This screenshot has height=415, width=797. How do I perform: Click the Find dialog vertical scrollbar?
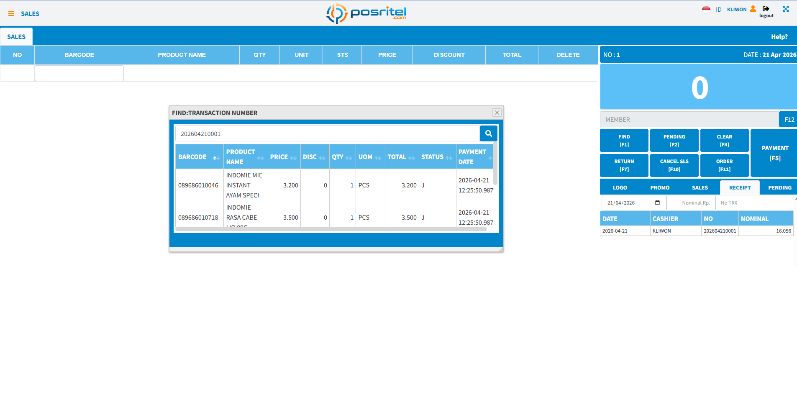[x=495, y=163]
